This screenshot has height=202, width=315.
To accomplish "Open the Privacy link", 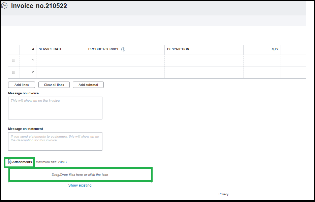I will coord(223,194).
